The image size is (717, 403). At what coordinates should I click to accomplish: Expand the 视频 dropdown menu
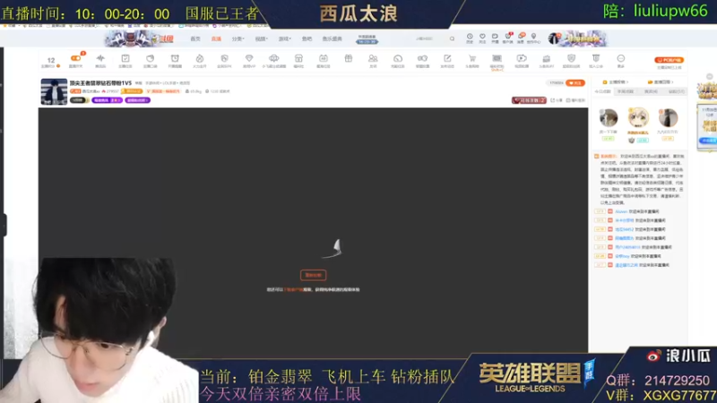click(x=261, y=39)
